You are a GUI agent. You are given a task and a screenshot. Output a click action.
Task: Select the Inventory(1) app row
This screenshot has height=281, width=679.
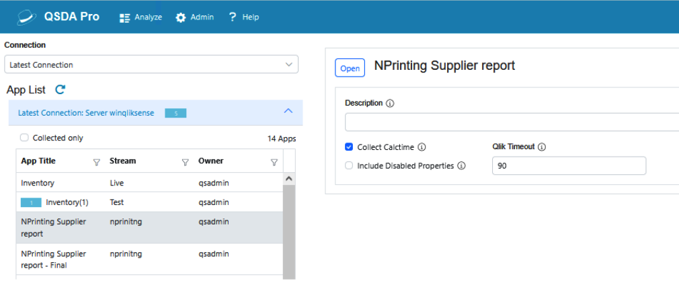pos(149,202)
